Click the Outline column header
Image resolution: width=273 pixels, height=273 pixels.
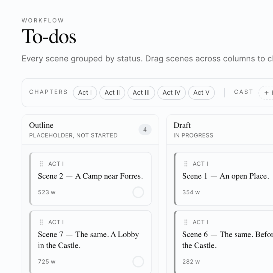(x=41, y=125)
